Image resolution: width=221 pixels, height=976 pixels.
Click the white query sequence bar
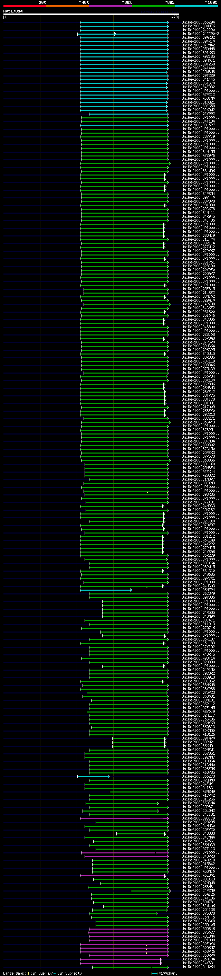91,14
